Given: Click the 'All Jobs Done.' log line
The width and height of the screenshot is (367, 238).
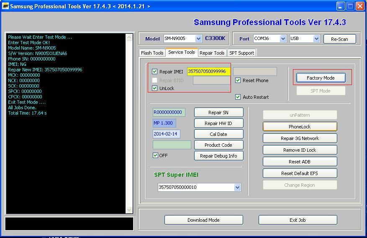Looking at the screenshot, I should [22, 108].
